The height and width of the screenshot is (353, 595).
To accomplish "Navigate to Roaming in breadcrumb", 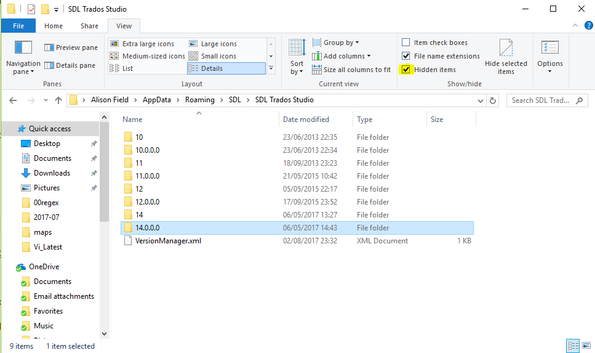I will click(199, 100).
